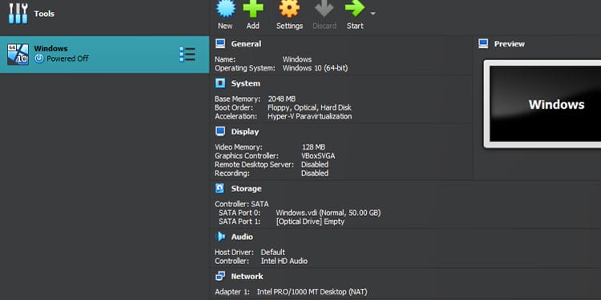Click the Floppy, Optical, Hard Disk boot order
The width and height of the screenshot is (601, 300).
pyautogui.click(x=309, y=107)
